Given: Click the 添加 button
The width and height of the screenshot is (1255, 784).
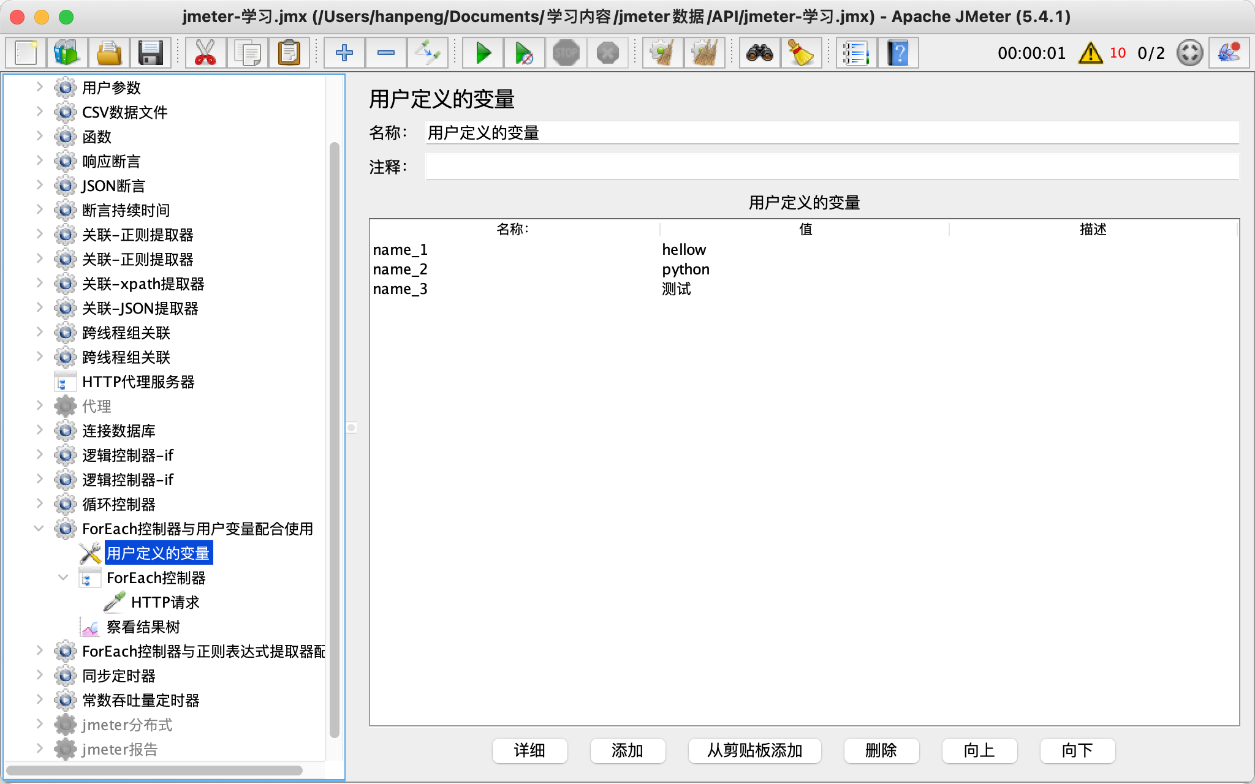Looking at the screenshot, I should [x=627, y=750].
